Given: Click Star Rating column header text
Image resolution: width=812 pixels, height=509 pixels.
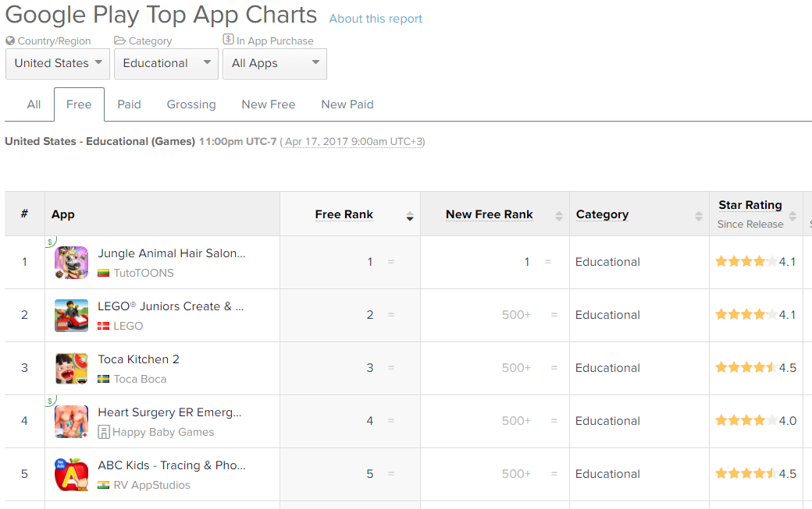Looking at the screenshot, I should coord(750,205).
